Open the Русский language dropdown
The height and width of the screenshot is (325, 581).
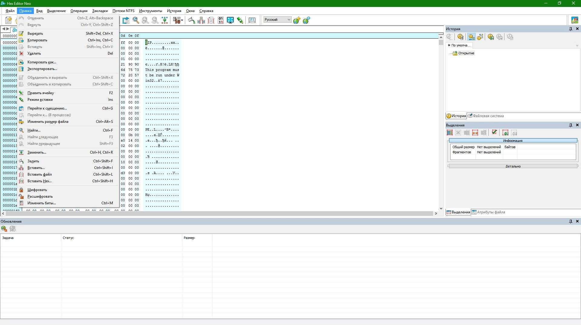coord(277,20)
